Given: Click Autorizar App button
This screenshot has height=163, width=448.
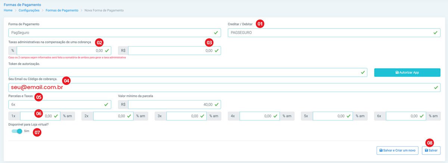Looking at the screenshot, I should click(407, 73).
